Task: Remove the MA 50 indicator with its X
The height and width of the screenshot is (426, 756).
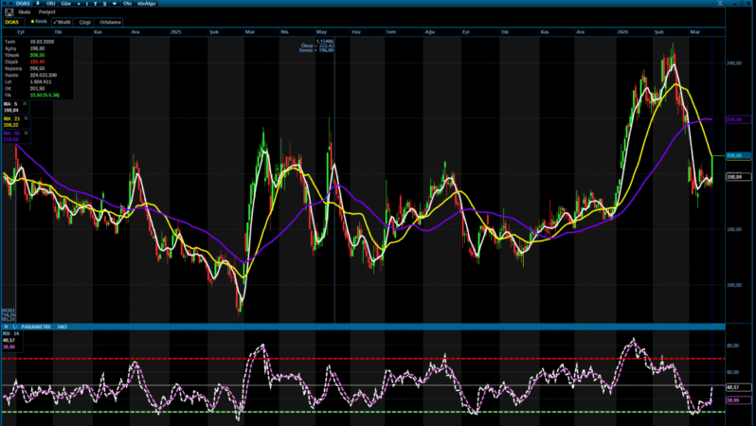Action: click(27, 133)
